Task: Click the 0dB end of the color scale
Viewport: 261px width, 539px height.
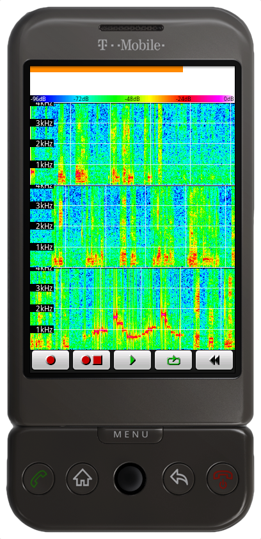Action: click(x=229, y=99)
